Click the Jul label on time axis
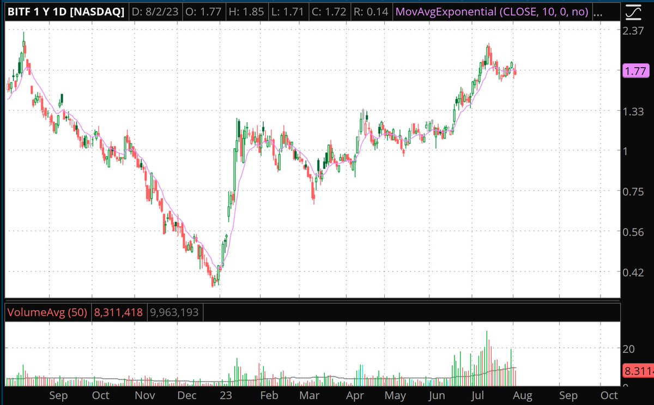 pyautogui.click(x=479, y=395)
